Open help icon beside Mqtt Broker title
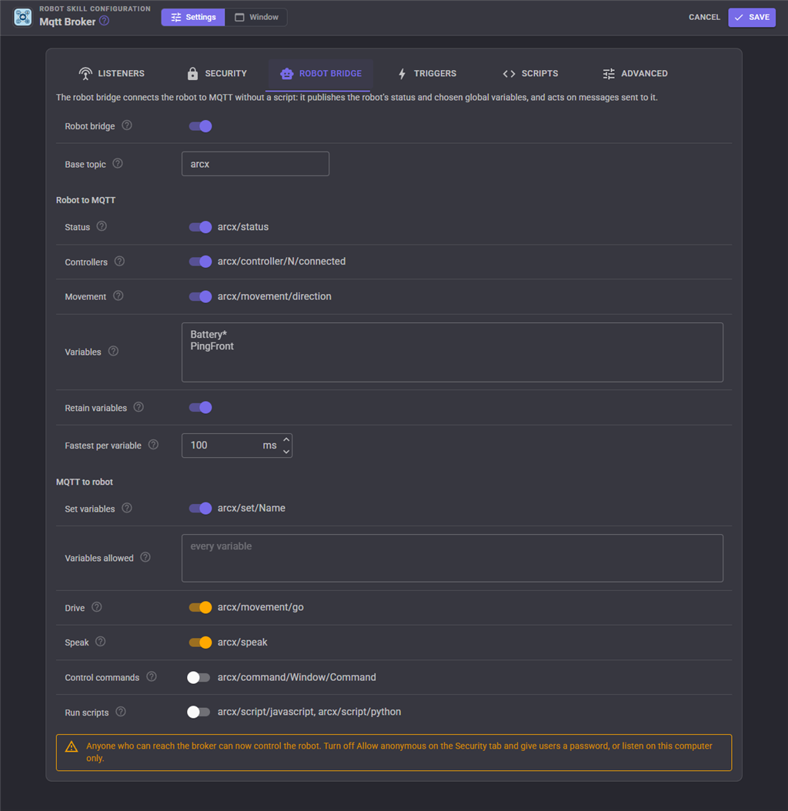Screen dimensions: 788x811 tap(105, 21)
